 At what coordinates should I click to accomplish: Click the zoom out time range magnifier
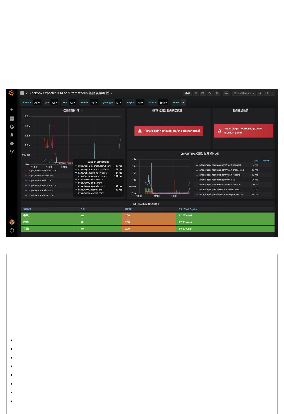[x=260, y=93]
